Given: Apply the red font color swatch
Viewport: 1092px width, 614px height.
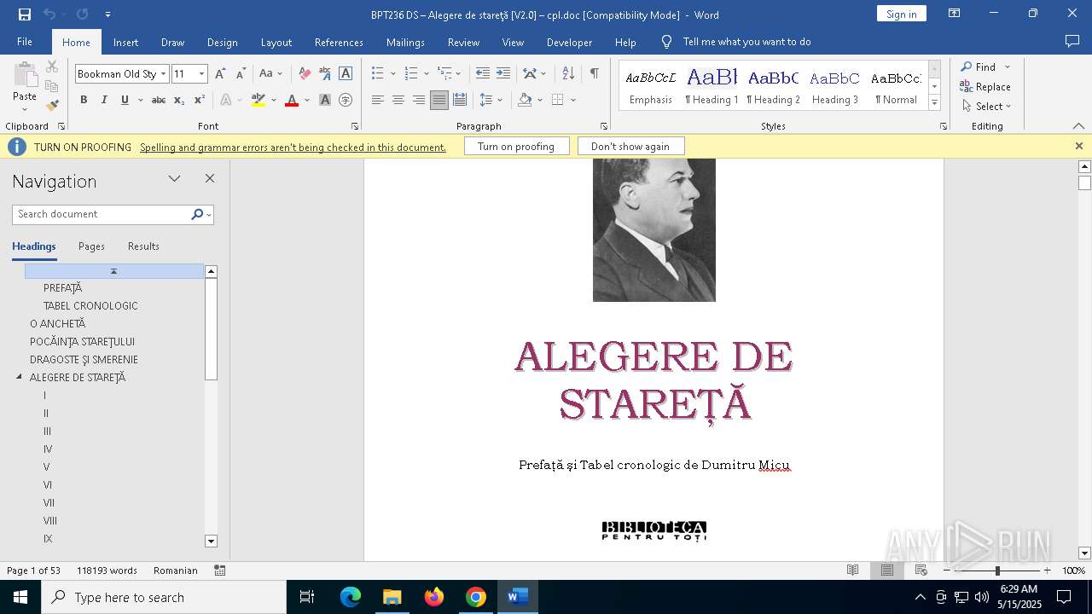Looking at the screenshot, I should pyautogui.click(x=292, y=100).
